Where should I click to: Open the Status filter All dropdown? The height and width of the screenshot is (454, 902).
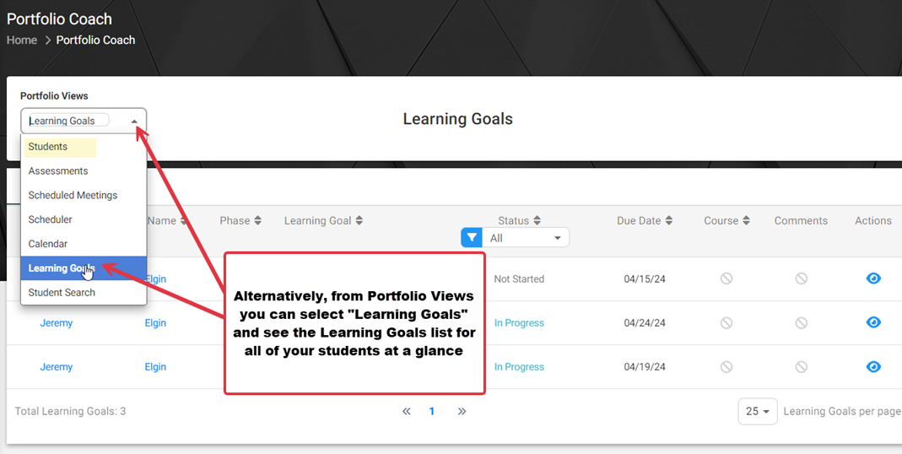[525, 238]
